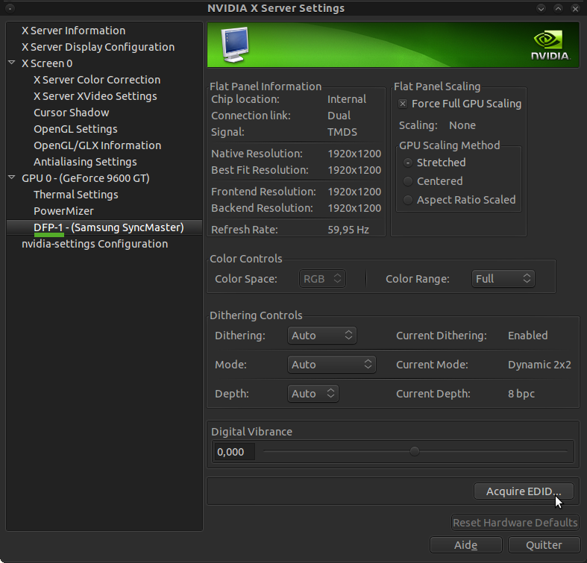587x563 pixels.
Task: Open X Server Color Correction settings
Action: coord(97,80)
